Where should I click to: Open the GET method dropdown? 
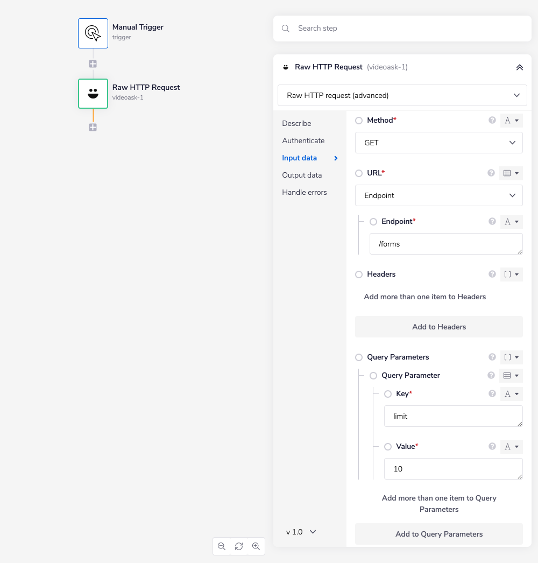click(438, 143)
